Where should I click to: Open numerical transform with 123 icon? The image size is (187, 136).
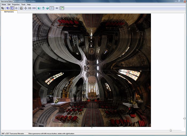tap(34, 8)
